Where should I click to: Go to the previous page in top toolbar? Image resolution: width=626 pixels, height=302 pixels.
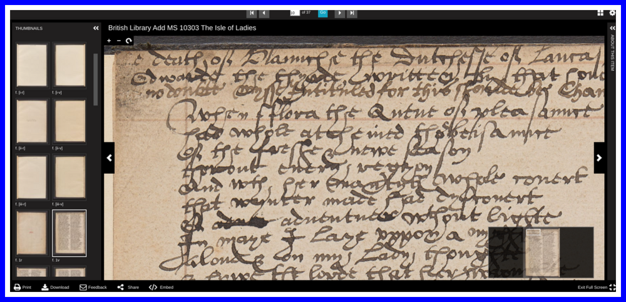click(x=264, y=13)
